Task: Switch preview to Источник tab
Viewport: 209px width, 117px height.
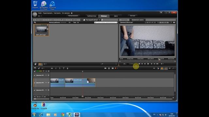Action: point(124,20)
